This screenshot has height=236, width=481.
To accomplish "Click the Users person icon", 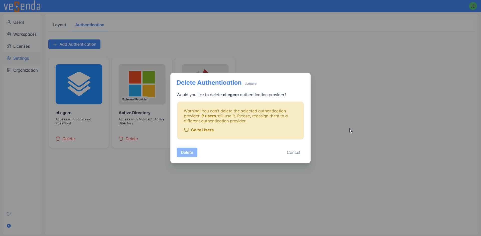I will [9, 22].
